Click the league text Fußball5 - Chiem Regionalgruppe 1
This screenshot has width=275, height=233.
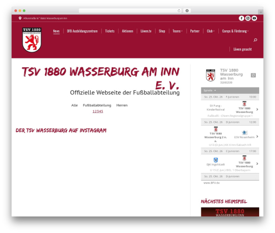(230, 116)
